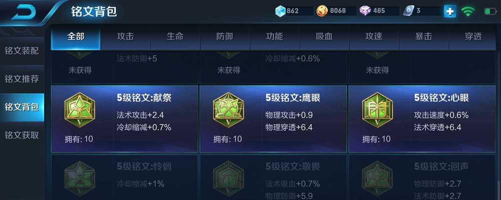Click the dimmed 怜悯 rune icon

(80, 178)
